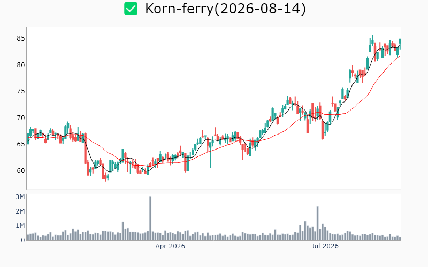428x267 pixels.
Task: Click the 0 volume axis label
Action: click(x=23, y=240)
